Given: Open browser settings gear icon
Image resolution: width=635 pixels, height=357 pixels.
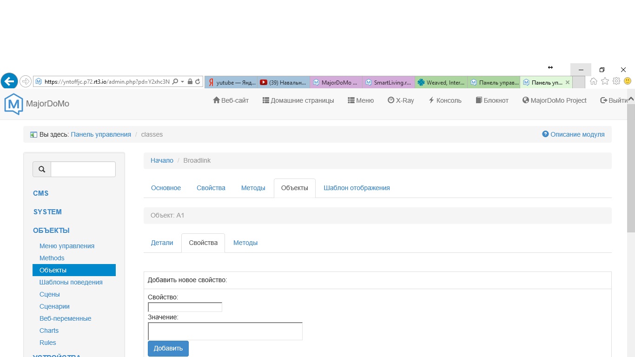Looking at the screenshot, I should click(x=616, y=81).
